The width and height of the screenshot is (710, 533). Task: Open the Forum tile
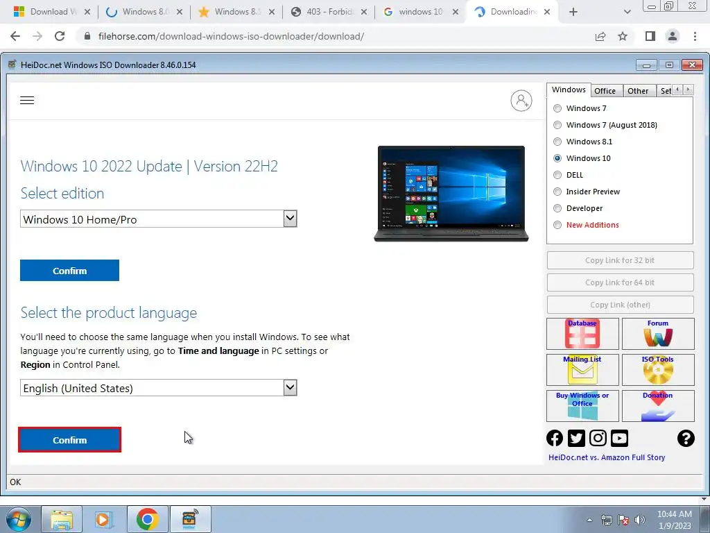click(658, 334)
